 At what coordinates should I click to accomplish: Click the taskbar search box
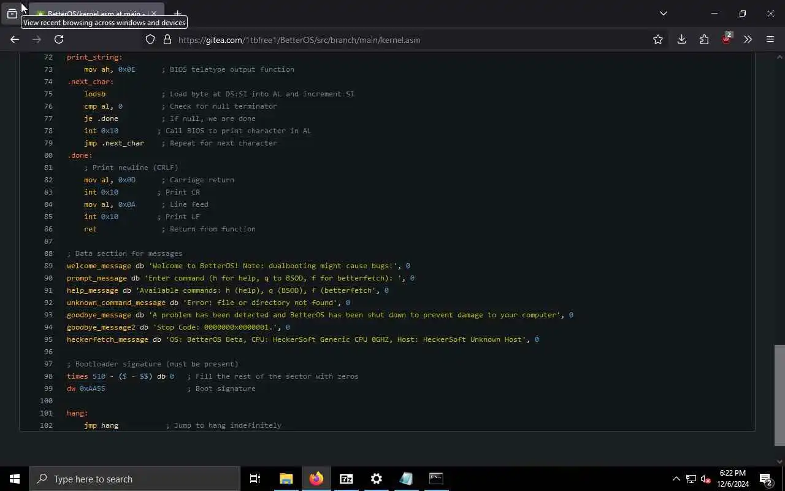tap(135, 479)
